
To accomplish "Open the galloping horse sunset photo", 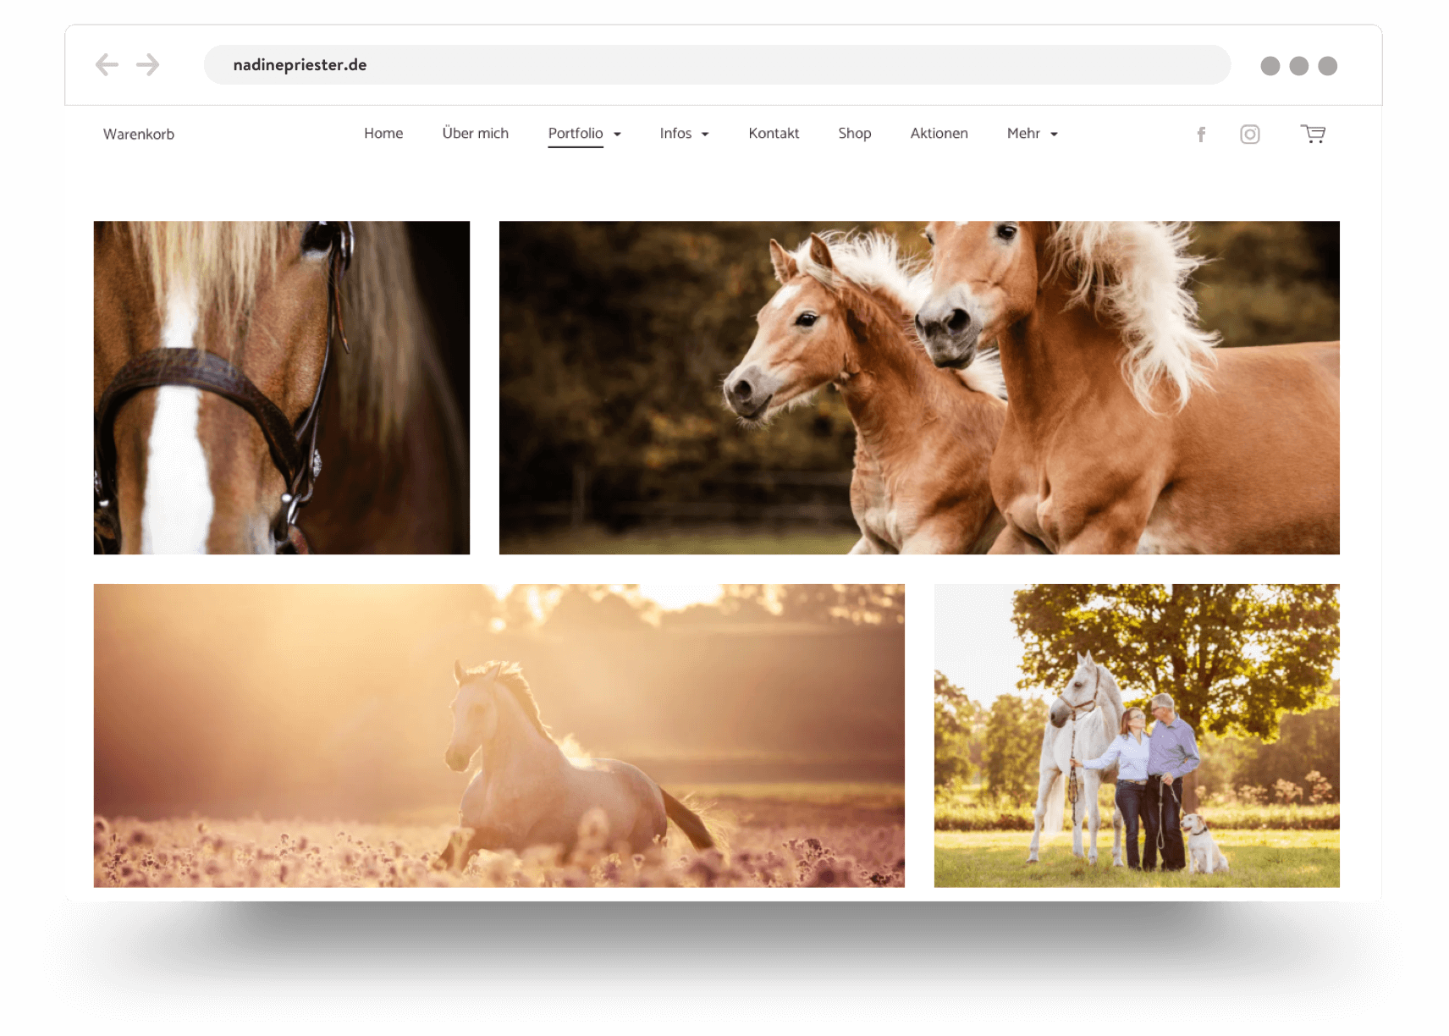I will coord(499,736).
